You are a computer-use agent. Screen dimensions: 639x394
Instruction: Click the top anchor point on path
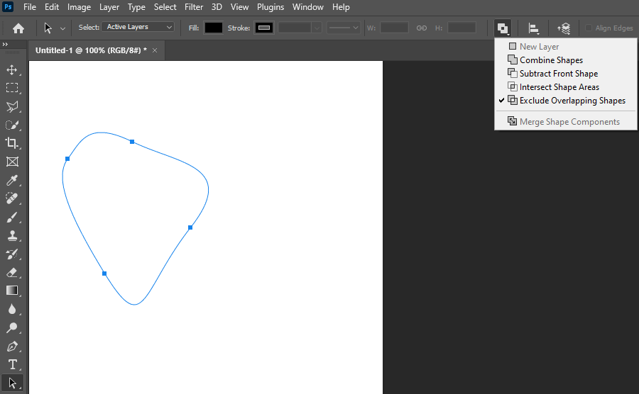coord(132,142)
